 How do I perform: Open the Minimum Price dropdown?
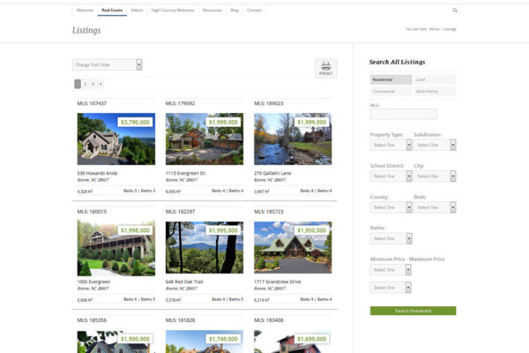391,269
